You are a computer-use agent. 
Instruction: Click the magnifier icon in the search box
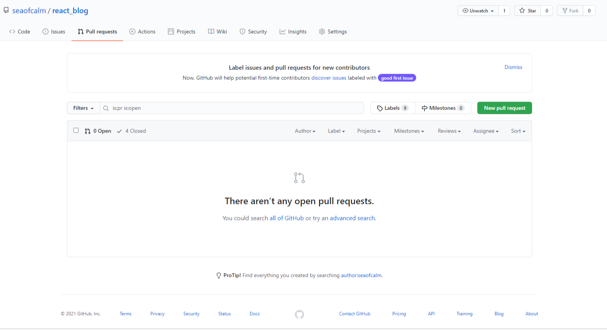click(x=106, y=108)
